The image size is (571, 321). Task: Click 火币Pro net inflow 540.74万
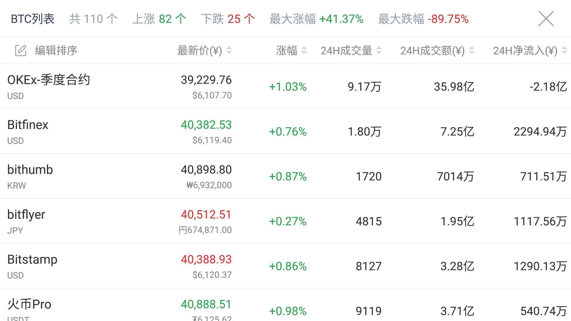coord(544,311)
